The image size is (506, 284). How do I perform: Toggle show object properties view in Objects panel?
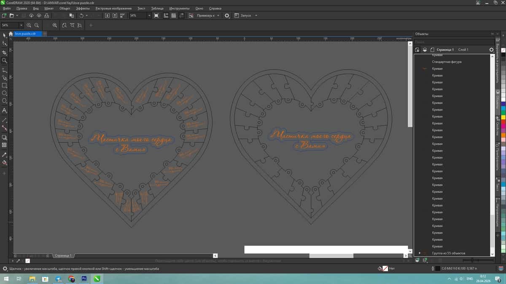[x=417, y=50]
